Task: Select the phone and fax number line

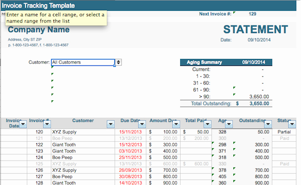Action: coord(38,45)
